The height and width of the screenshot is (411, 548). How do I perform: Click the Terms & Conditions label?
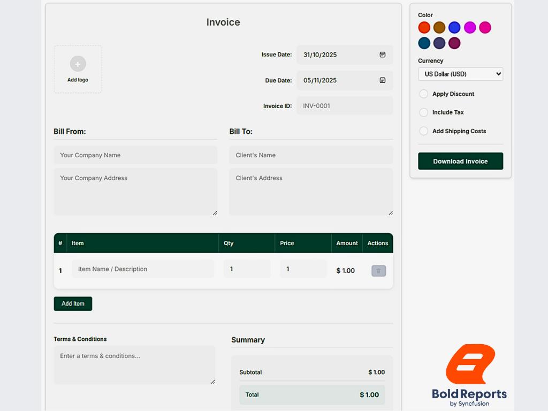(x=80, y=339)
